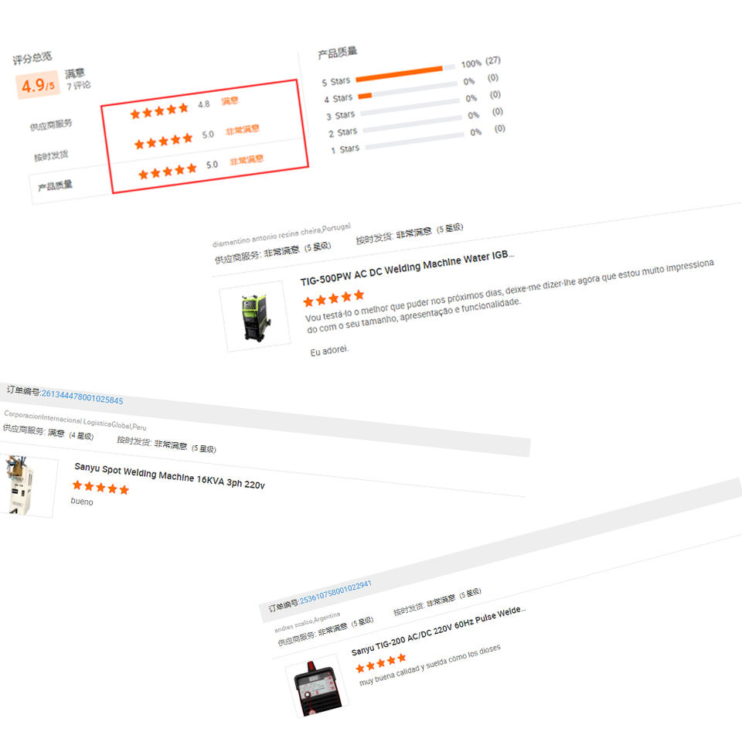Click the 4.9/5 overall score badge
This screenshot has width=742, height=742.
click(38, 85)
